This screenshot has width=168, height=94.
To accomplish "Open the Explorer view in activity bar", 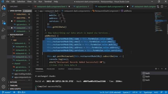I will point(3,8).
